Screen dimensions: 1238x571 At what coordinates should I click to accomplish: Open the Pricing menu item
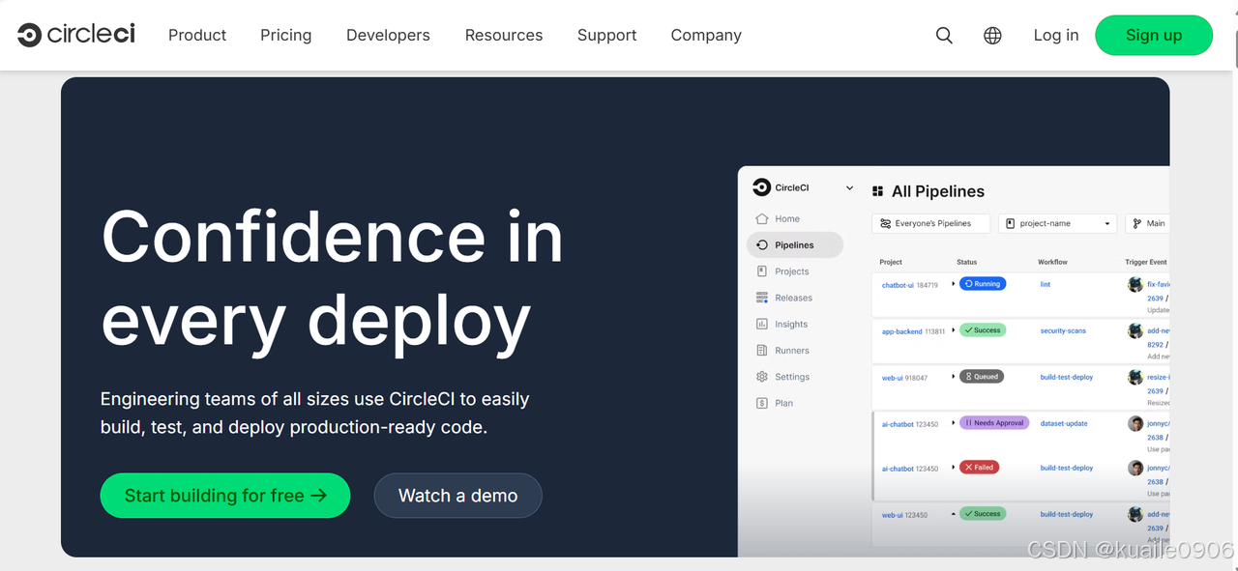(286, 35)
